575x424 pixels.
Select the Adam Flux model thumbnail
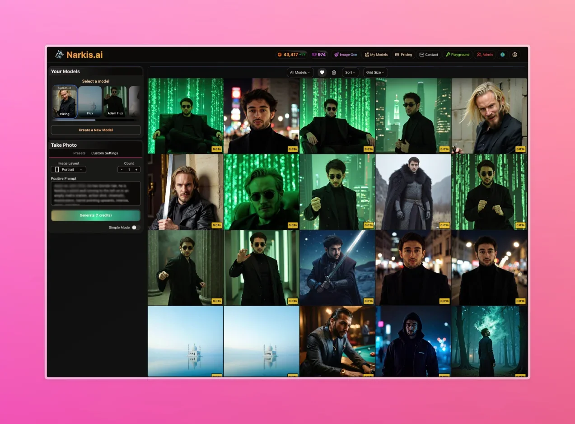click(115, 102)
